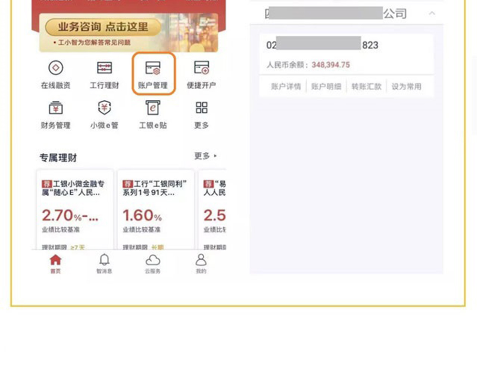This screenshot has width=477, height=379.
Task: Tap the 2.70% rate text
Action: click(70, 216)
